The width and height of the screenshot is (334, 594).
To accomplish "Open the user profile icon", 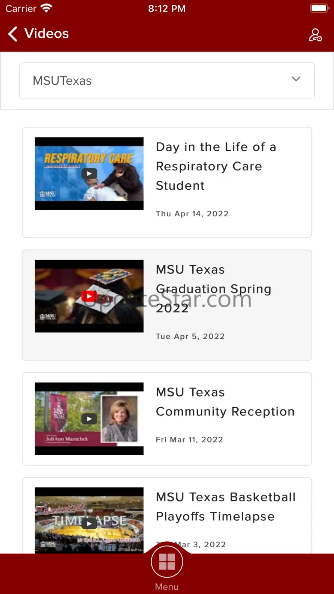I will click(x=315, y=35).
